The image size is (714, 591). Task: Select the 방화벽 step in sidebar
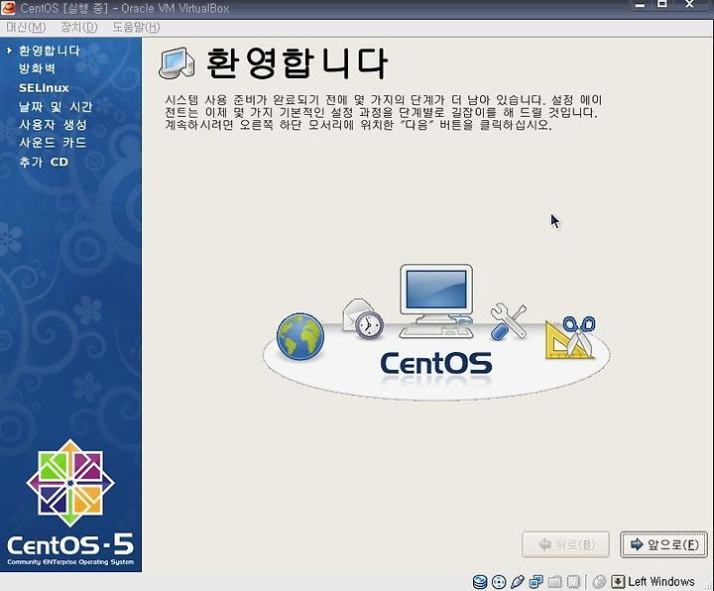click(x=37, y=68)
